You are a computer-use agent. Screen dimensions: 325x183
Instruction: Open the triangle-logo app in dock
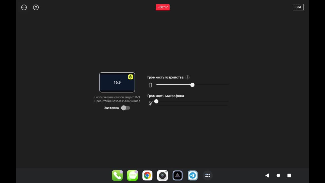click(177, 175)
